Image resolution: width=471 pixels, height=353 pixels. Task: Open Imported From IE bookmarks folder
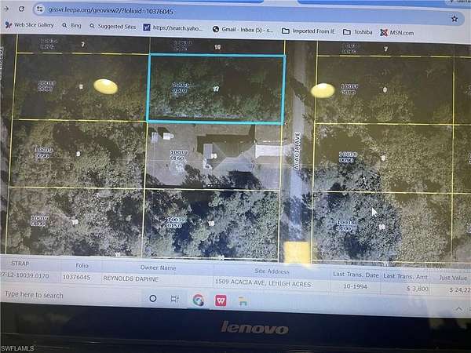click(309, 31)
